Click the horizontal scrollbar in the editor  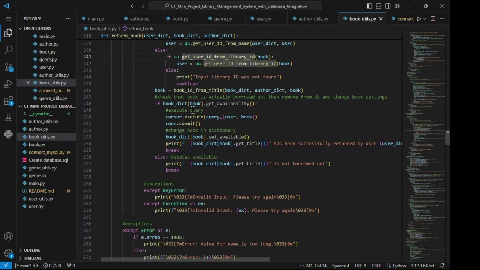[185, 259]
